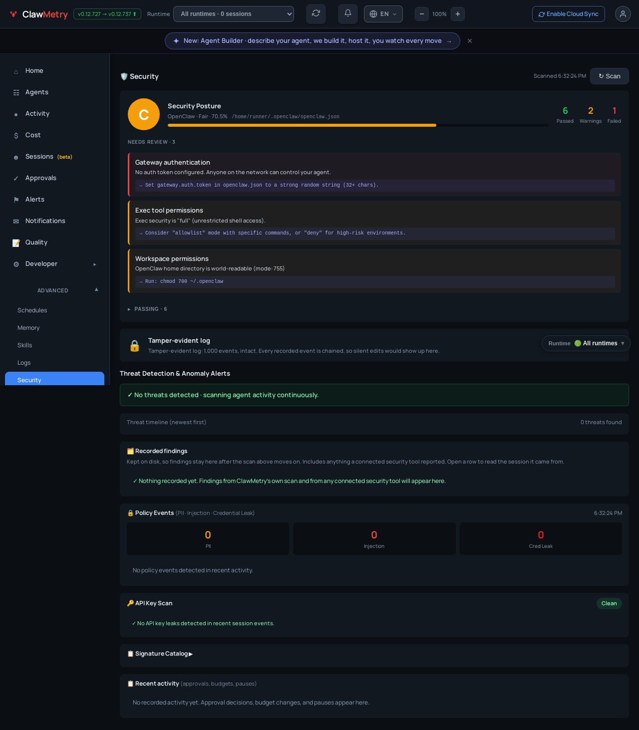639x730 pixels.
Task: Open the Activity section
Action: (54, 114)
